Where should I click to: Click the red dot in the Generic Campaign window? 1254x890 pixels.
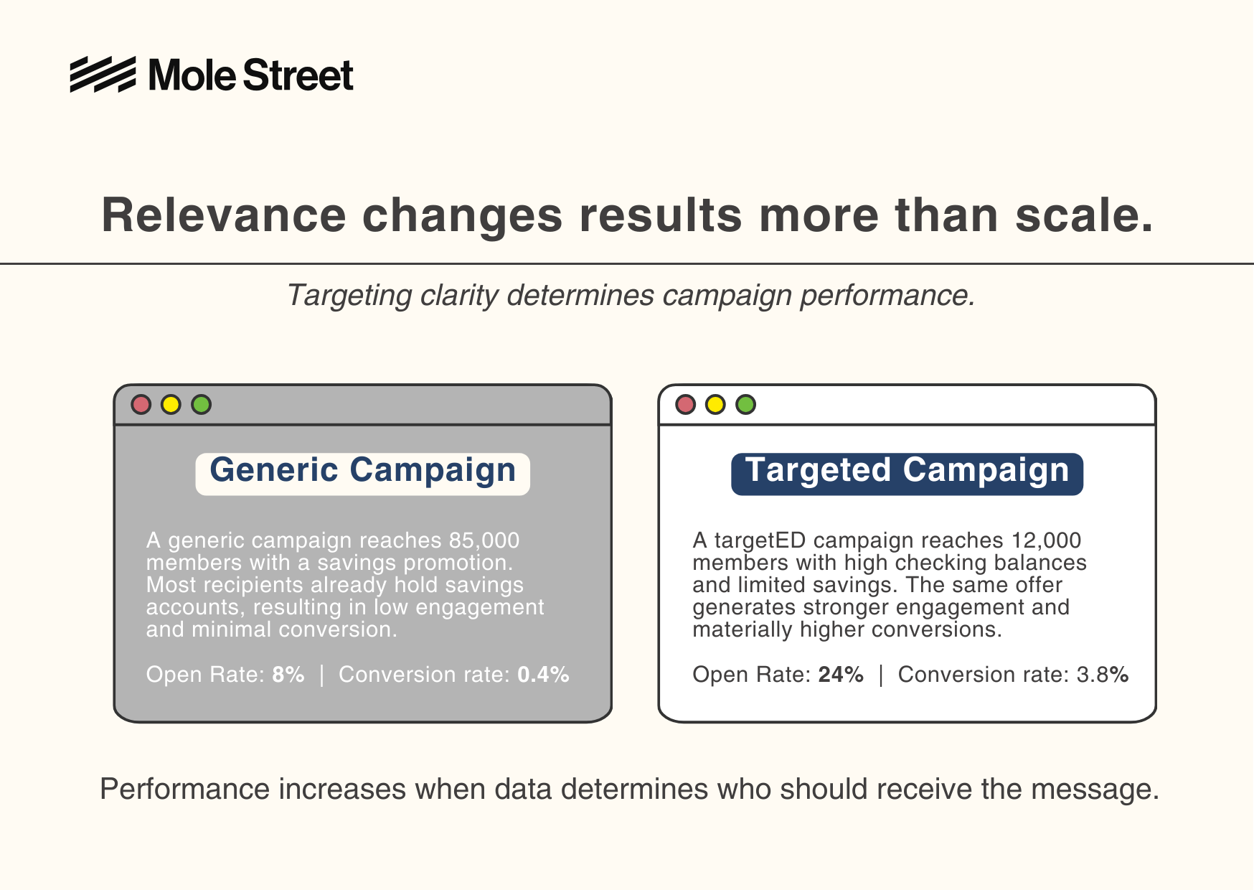pos(141,405)
